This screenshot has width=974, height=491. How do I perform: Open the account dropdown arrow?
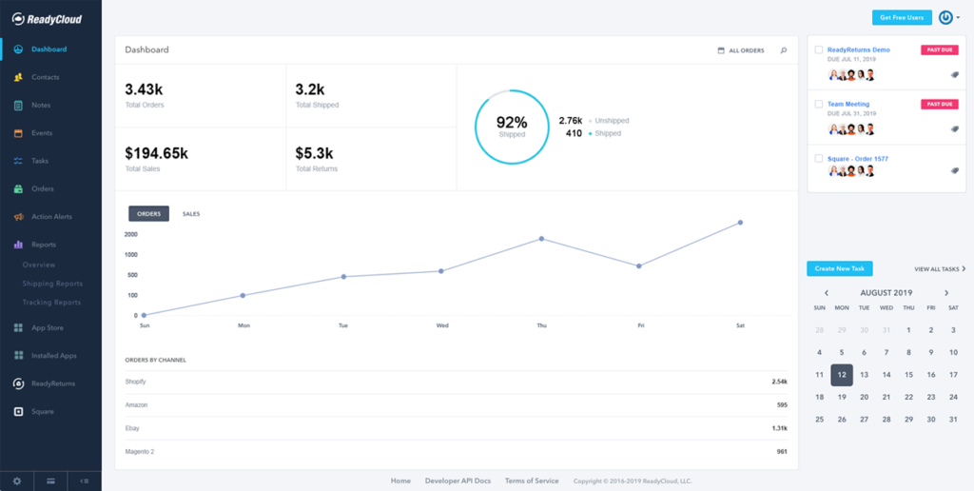pos(959,18)
